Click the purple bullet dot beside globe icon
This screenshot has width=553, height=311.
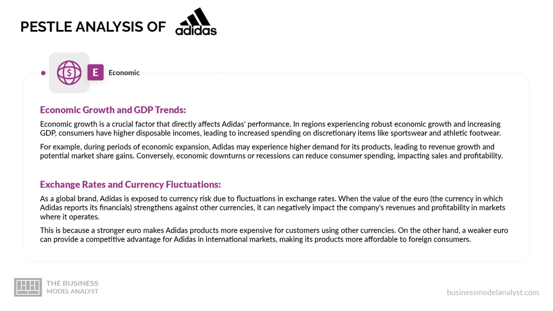(x=43, y=73)
